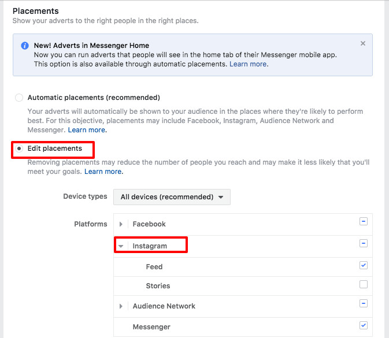This screenshot has height=338, width=389.
Task: Uncheck the Instagram Feed placement
Action: [x=363, y=265]
